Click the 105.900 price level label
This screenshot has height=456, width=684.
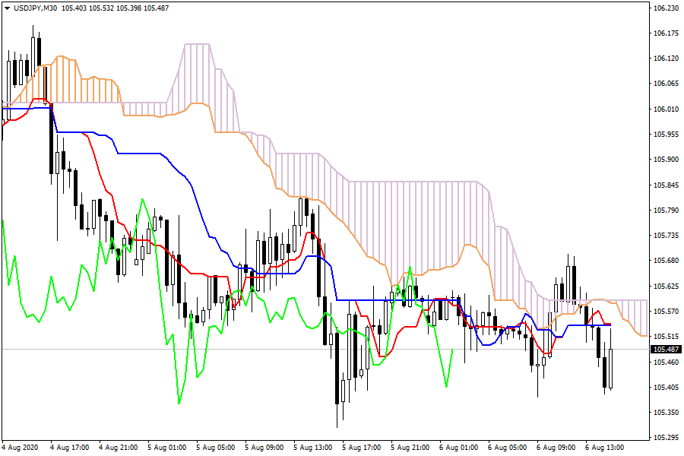click(665, 160)
